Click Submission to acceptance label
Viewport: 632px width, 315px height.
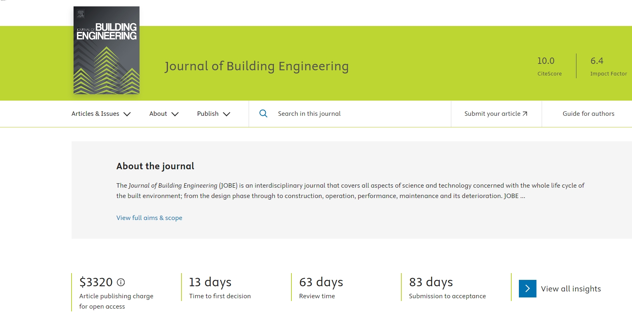pos(447,296)
